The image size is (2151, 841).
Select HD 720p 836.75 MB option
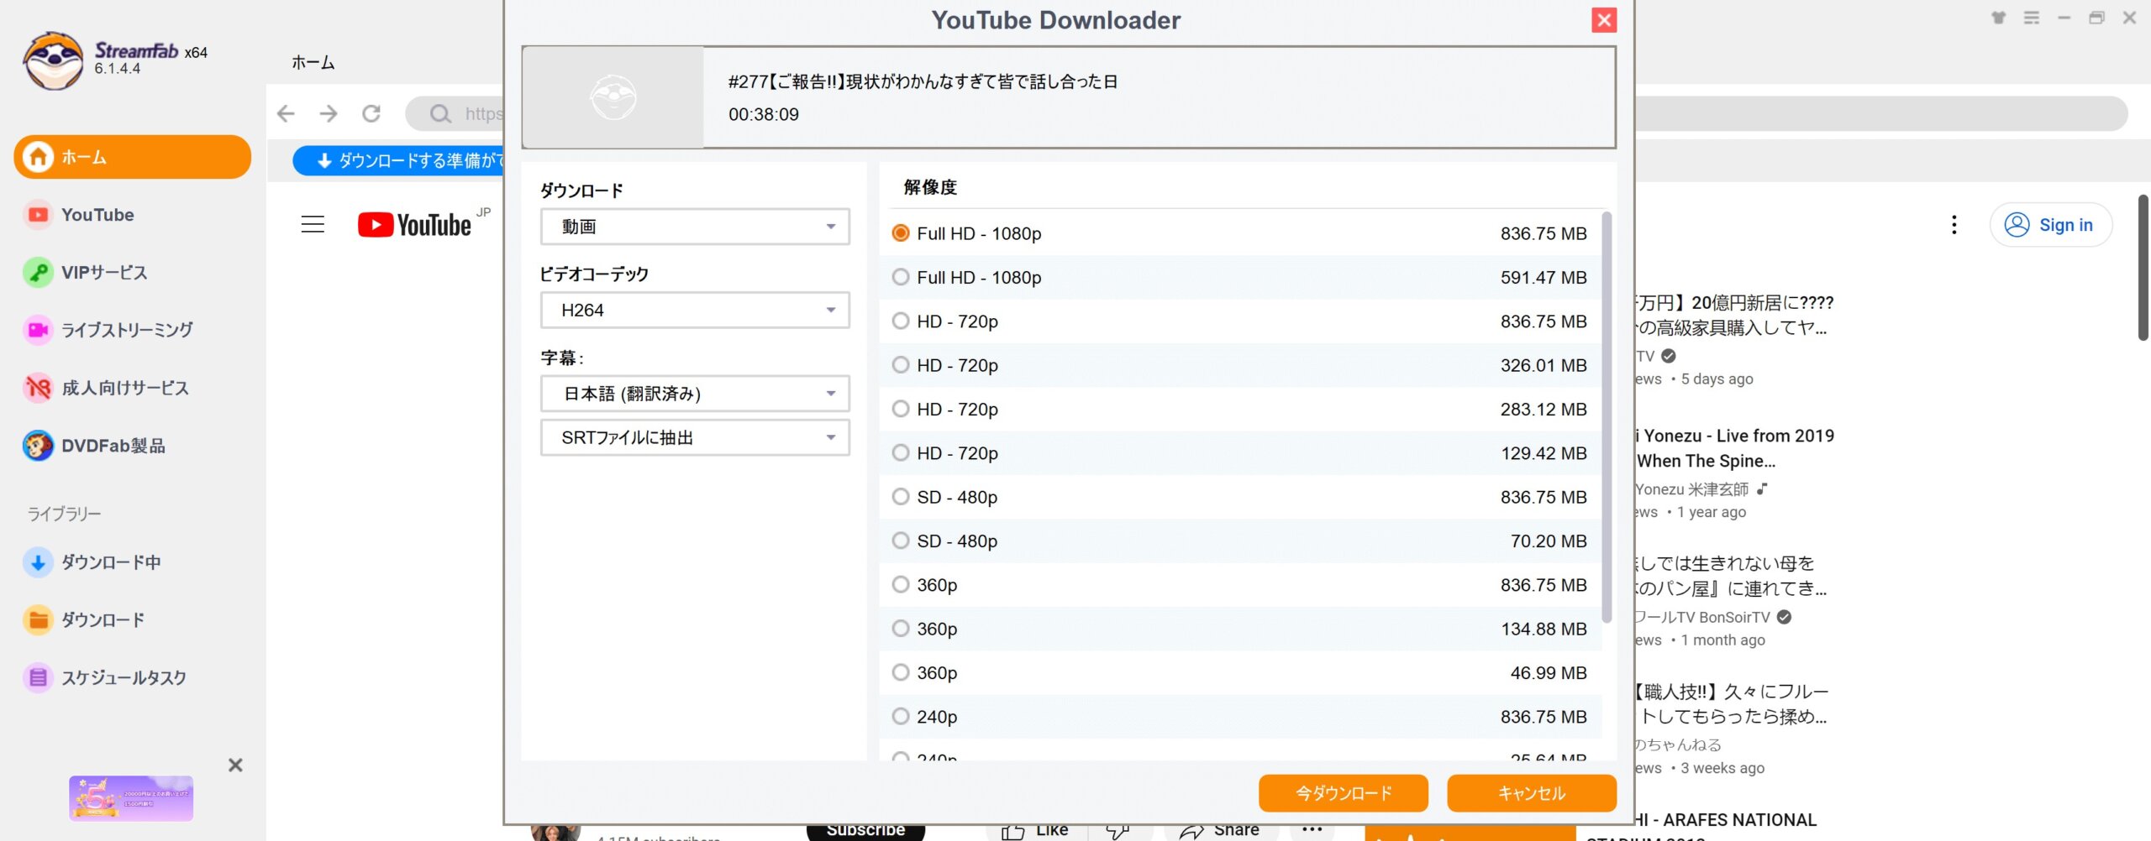[1240, 321]
